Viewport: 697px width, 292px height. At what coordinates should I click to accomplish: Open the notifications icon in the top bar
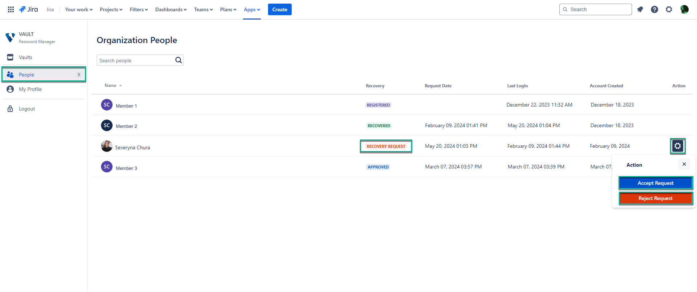(640, 9)
